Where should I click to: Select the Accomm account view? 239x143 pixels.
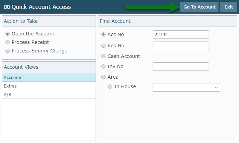coord(49,78)
